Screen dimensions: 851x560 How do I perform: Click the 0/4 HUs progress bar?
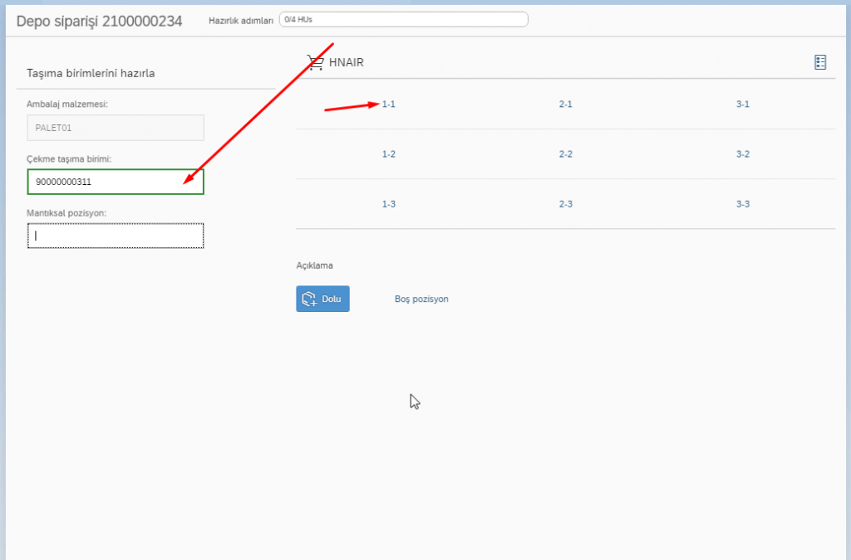click(x=403, y=19)
